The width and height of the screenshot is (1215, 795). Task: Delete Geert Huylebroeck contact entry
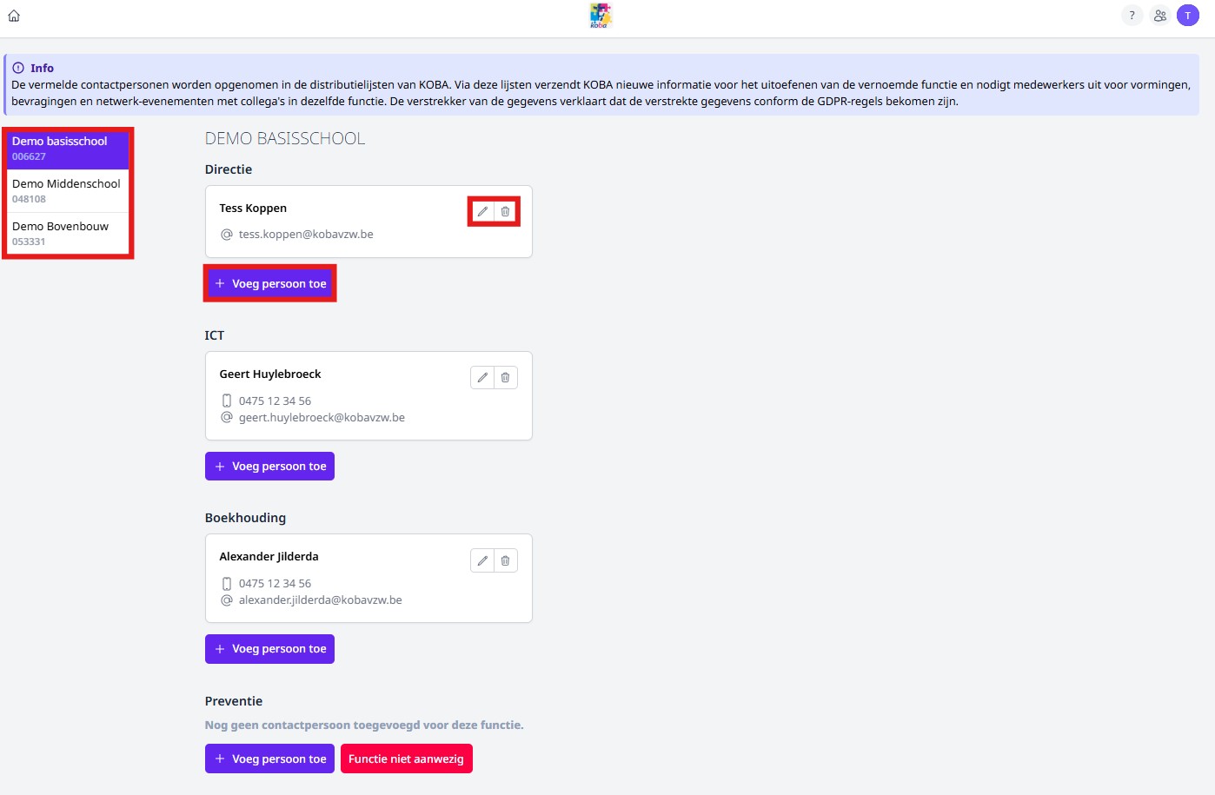[506, 378]
